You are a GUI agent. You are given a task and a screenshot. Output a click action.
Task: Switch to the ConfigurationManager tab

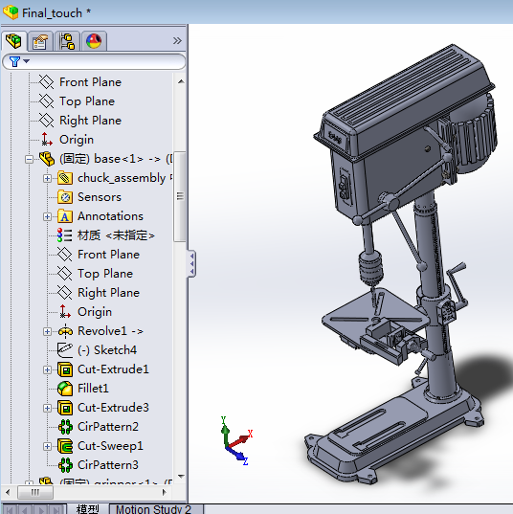(x=67, y=41)
